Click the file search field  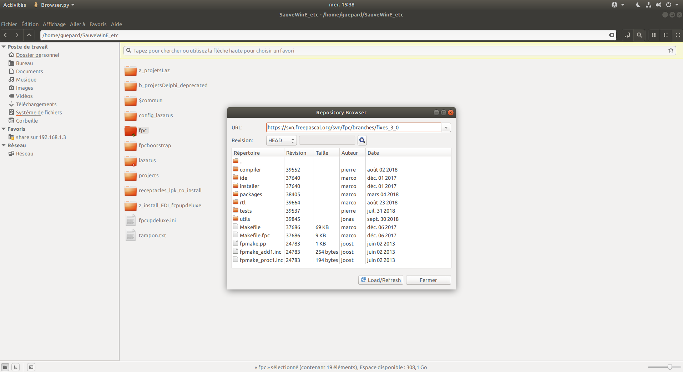pyautogui.click(x=399, y=50)
